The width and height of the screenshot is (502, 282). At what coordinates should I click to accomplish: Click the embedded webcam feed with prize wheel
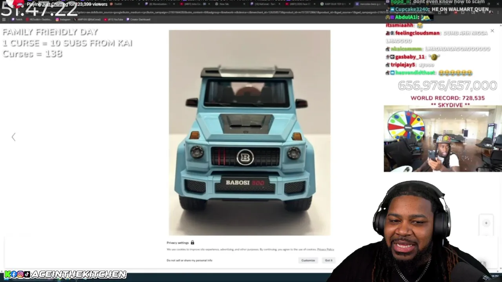click(443, 139)
